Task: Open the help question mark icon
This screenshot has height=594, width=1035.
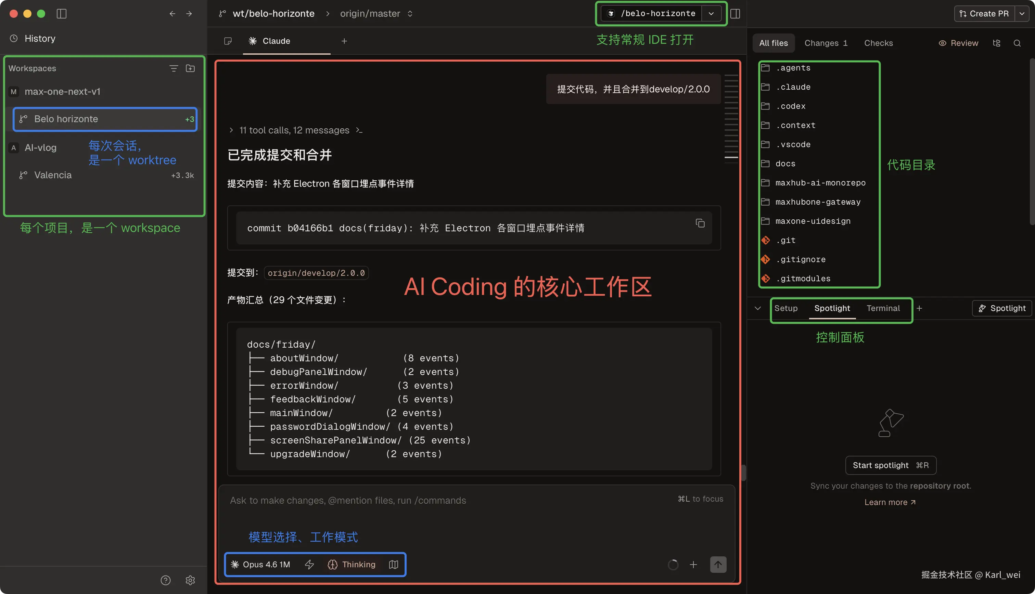Action: click(165, 580)
